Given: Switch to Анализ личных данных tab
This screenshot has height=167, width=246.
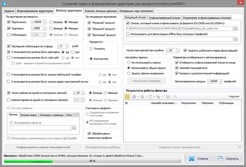Looking at the screenshot, I should [101, 11].
